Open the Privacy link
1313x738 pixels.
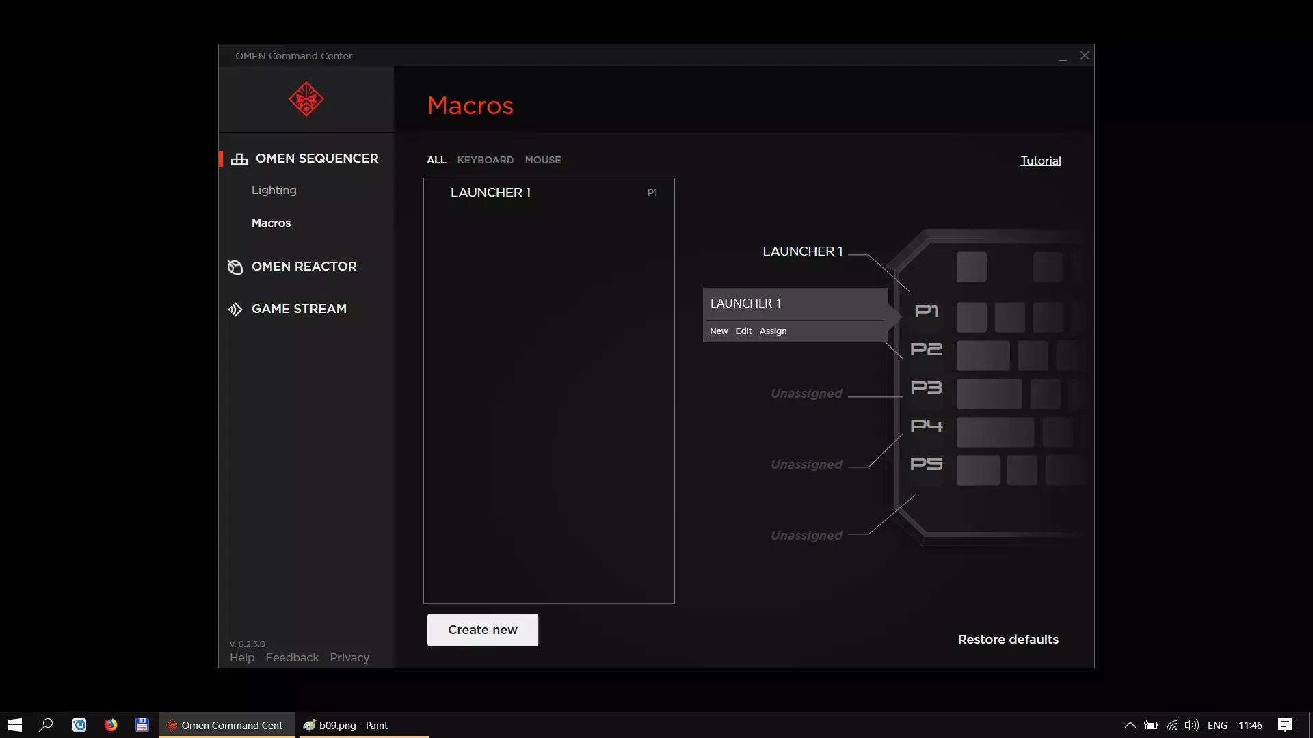tap(349, 657)
